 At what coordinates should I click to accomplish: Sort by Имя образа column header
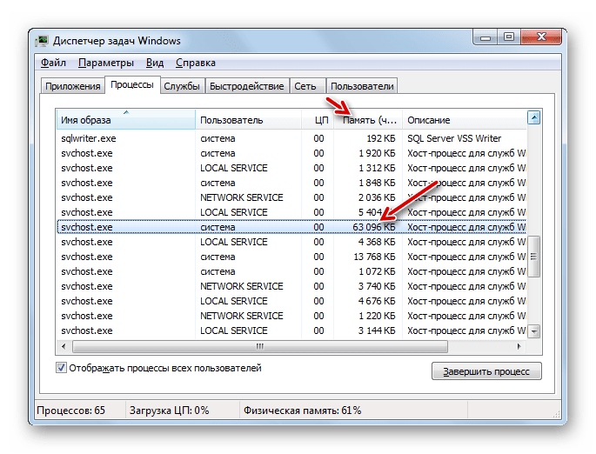tap(125, 120)
